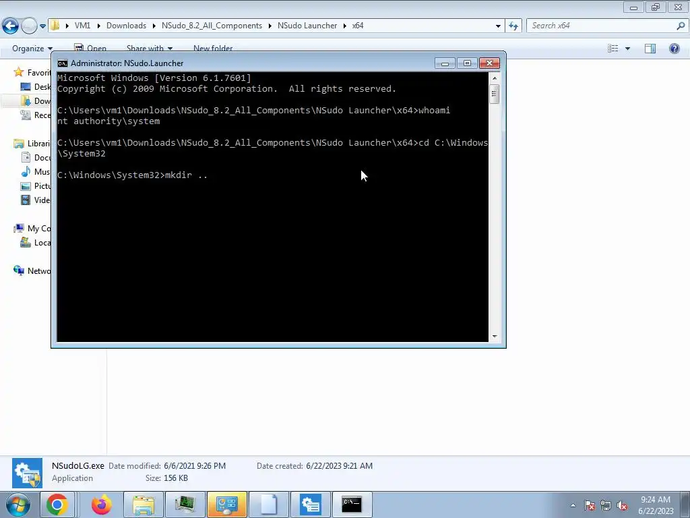This screenshot has width=690, height=518.
Task: Open Windows Explorer taskbar icon
Action: pos(144,505)
